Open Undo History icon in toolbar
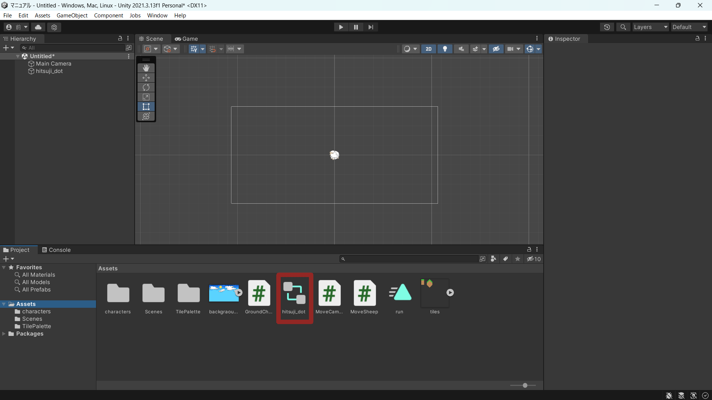This screenshot has width=712, height=400. [x=607, y=27]
